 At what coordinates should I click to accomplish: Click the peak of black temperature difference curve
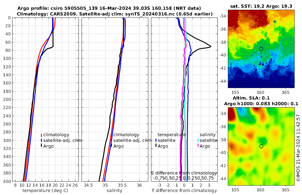[x=210, y=46]
